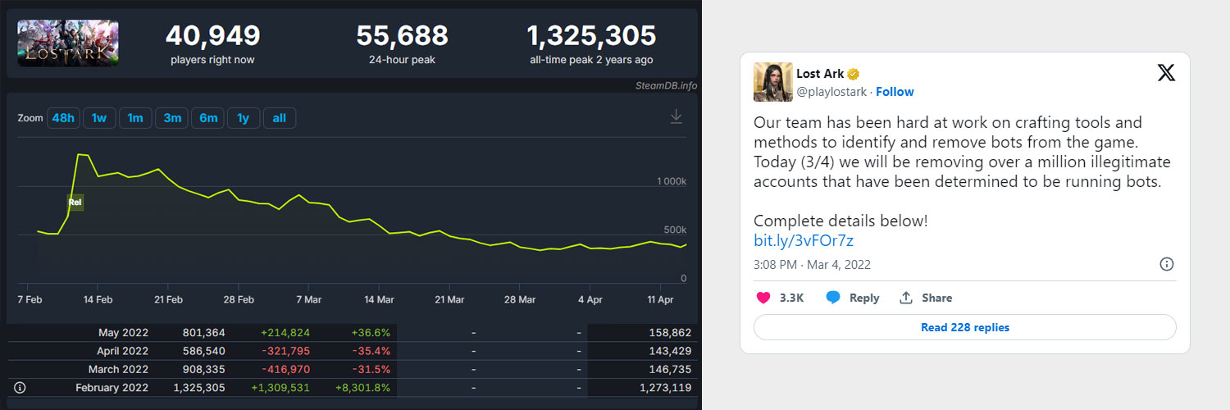Click the March 2022 row label
This screenshot has height=410, width=1230.
coord(119,369)
